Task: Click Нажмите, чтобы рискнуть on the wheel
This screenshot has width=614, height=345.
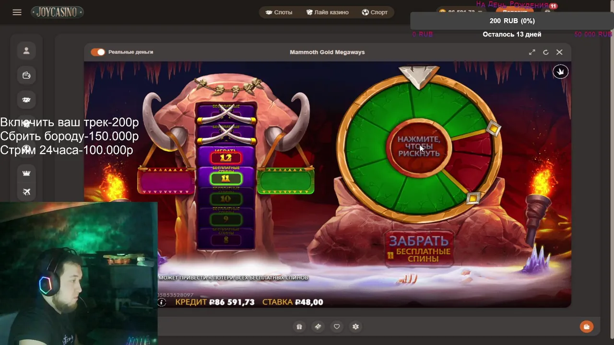Action: [x=419, y=146]
